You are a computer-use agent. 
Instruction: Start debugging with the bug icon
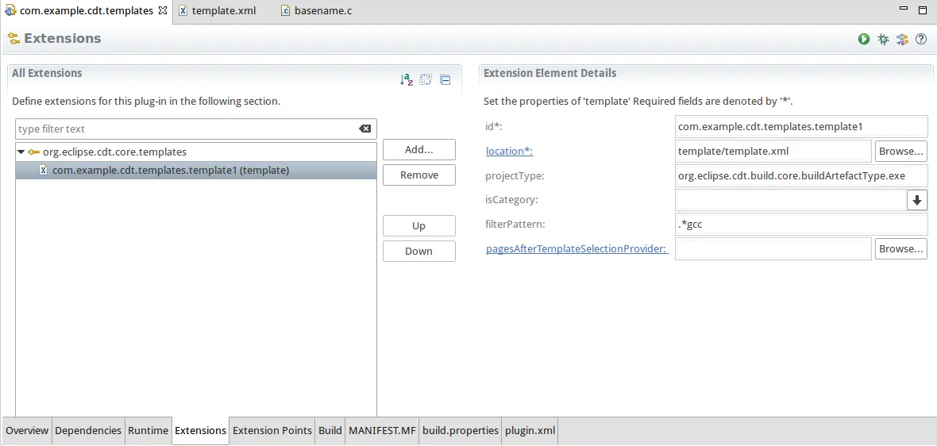883,39
